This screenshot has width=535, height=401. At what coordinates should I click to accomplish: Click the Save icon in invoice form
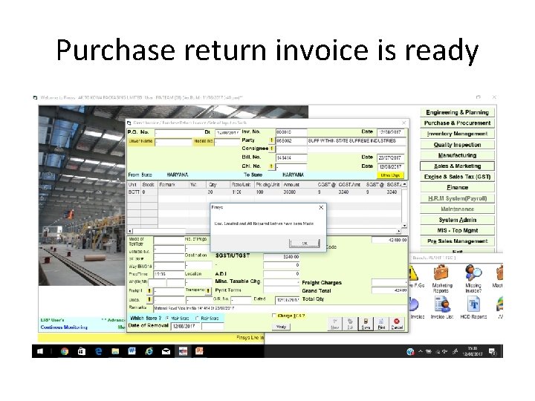(366, 324)
